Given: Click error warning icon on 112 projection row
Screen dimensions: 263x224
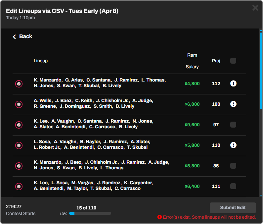Looking at the screenshot, I should [233, 84].
